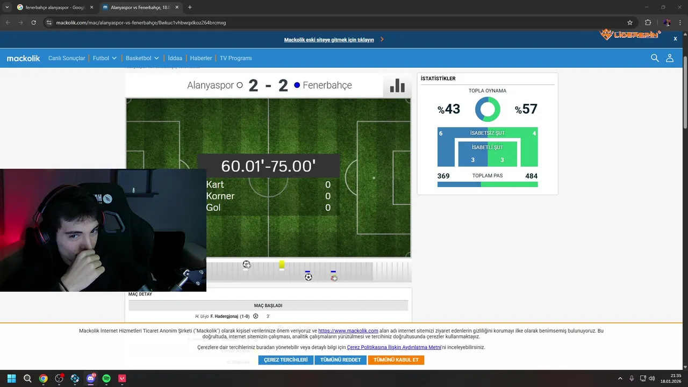Open the volume control in system tray
Image resolution: width=688 pixels, height=387 pixels.
coord(652,378)
